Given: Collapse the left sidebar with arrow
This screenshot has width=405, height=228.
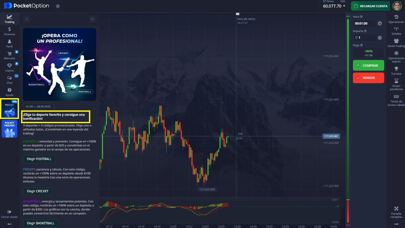Looking at the screenshot, I should 9,224.
